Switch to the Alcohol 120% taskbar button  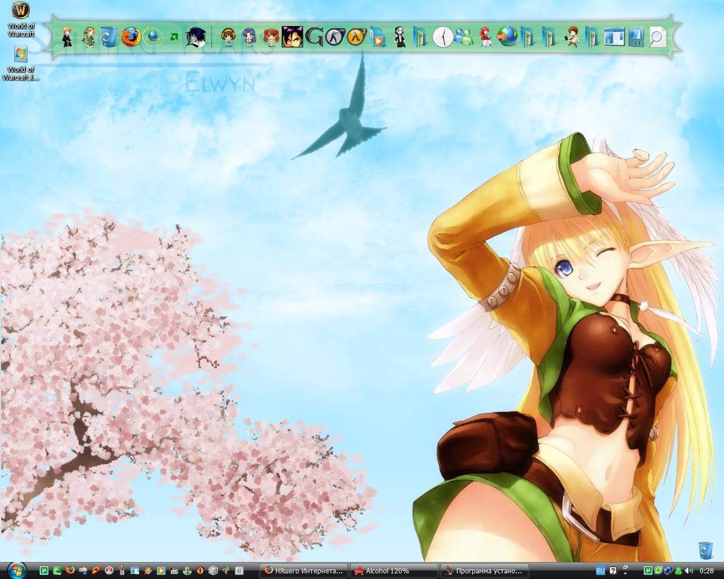pos(394,571)
